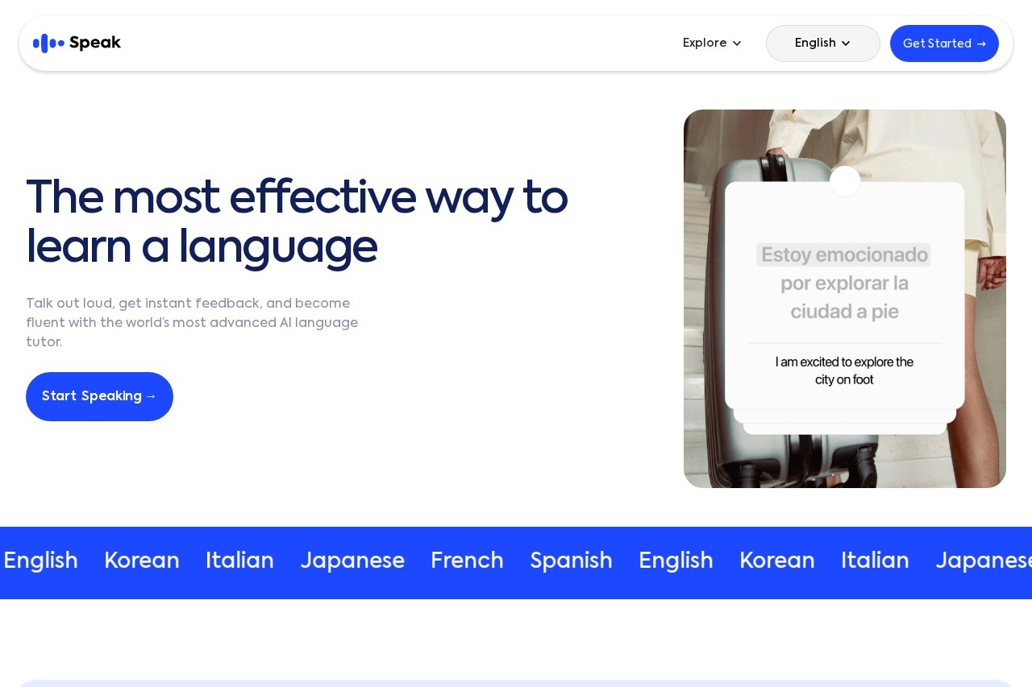Click the English translation on the flashcard
The width and height of the screenshot is (1032, 687).
(844, 370)
